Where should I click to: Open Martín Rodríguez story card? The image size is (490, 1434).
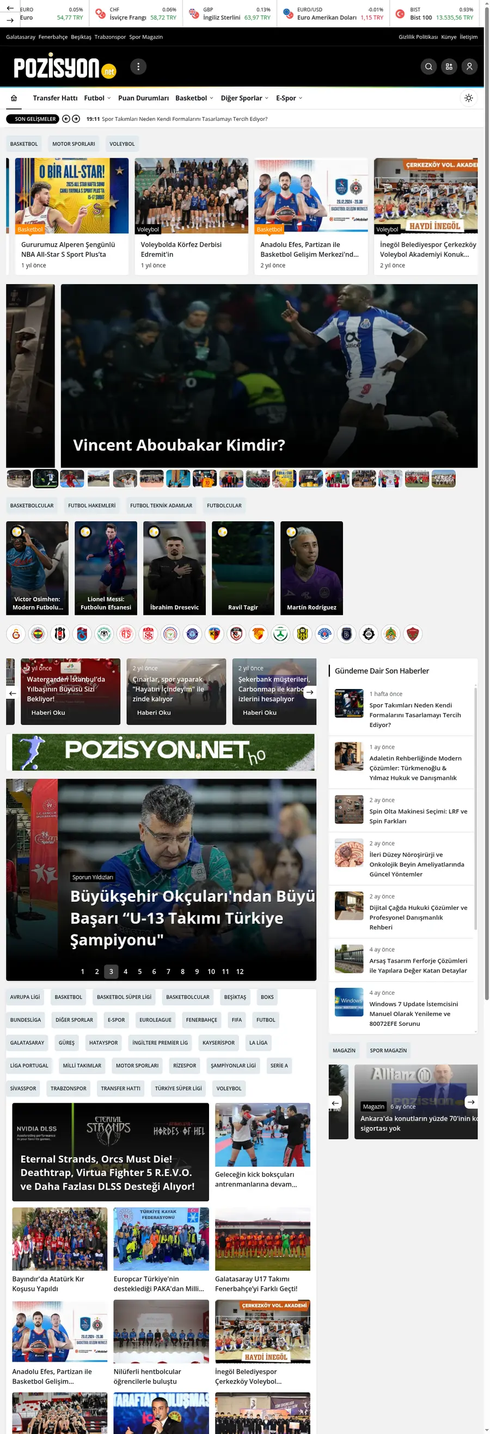click(311, 568)
